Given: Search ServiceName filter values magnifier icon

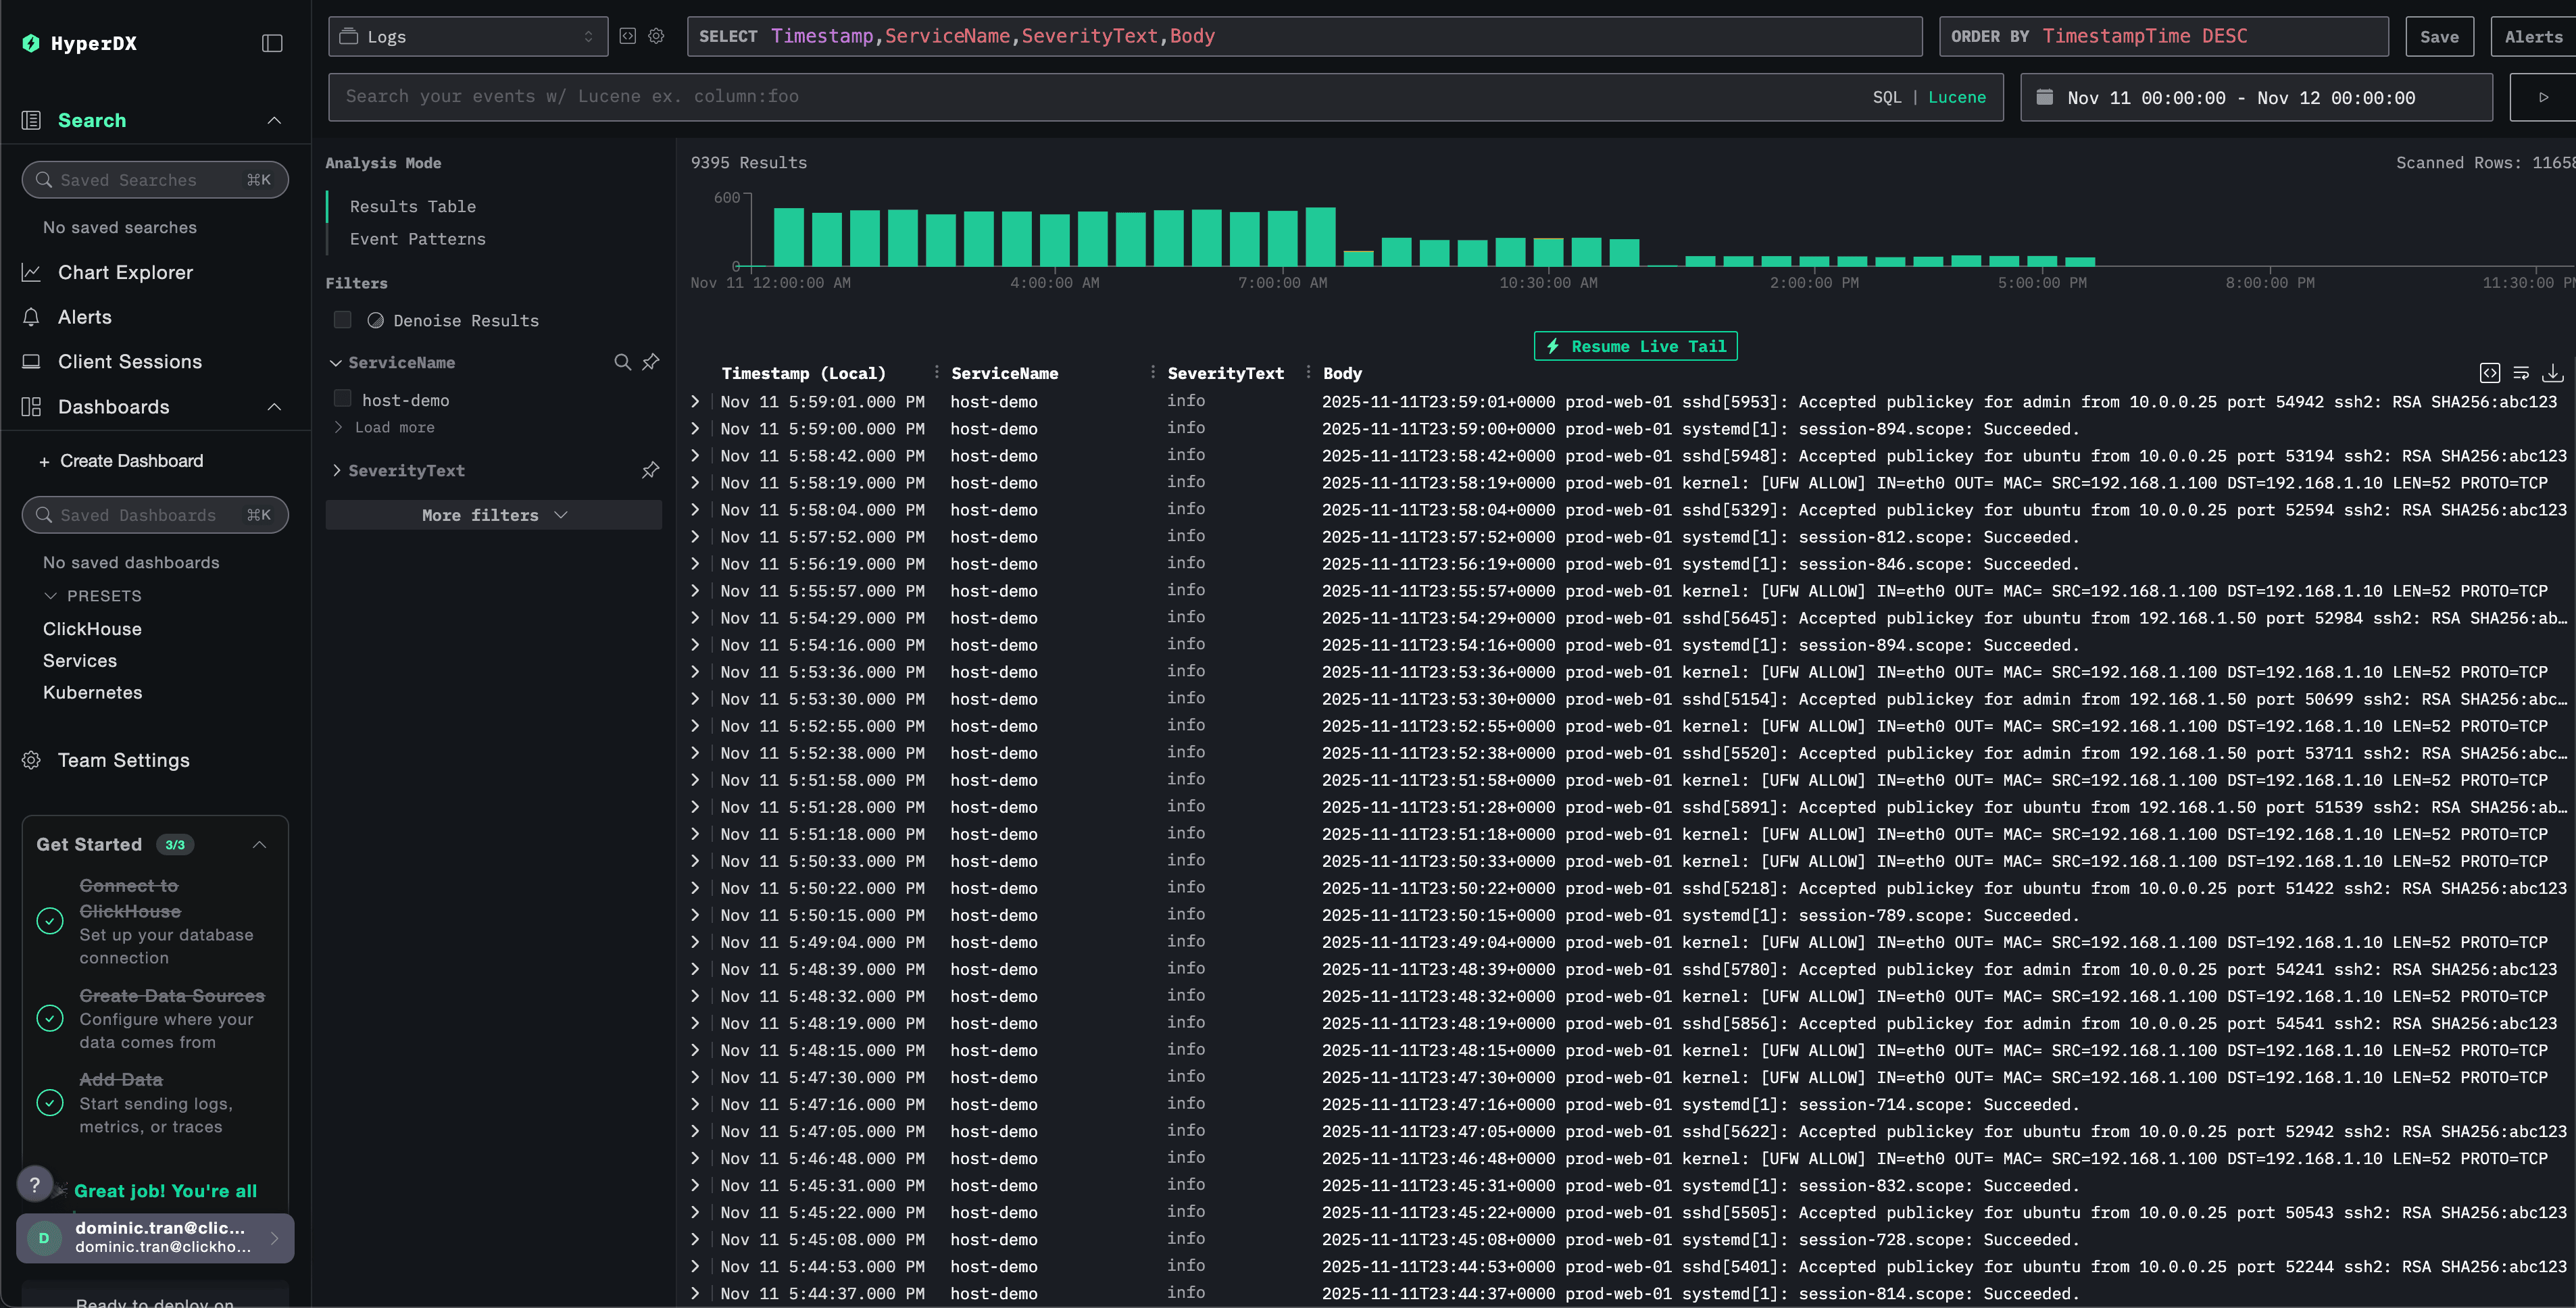Looking at the screenshot, I should (x=622, y=362).
